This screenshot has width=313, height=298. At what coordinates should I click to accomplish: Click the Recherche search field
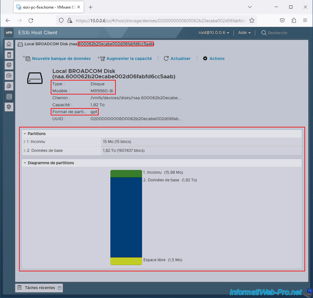click(x=277, y=33)
